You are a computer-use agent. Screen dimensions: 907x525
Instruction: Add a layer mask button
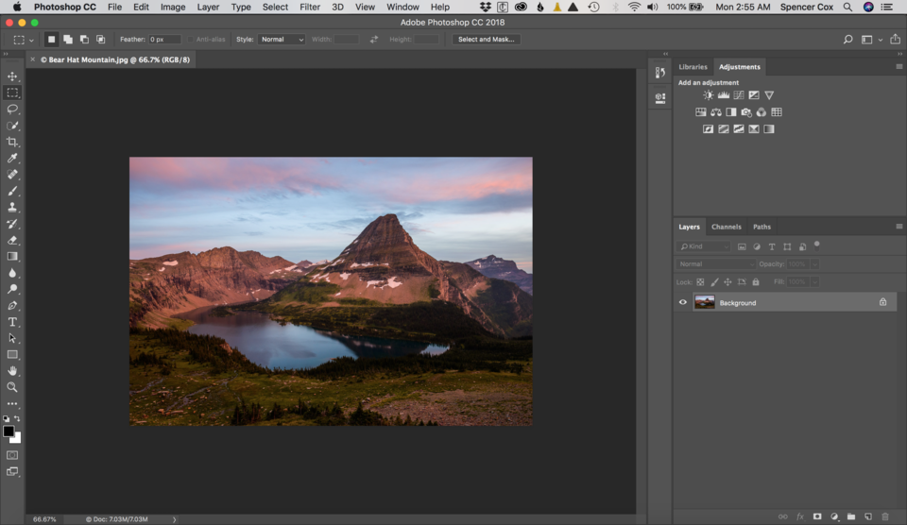[x=816, y=517]
